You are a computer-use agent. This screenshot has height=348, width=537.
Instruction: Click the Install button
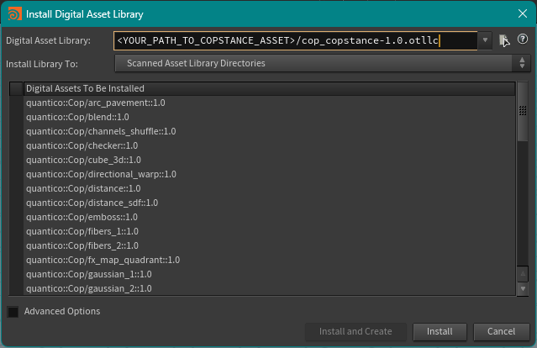[x=440, y=332]
